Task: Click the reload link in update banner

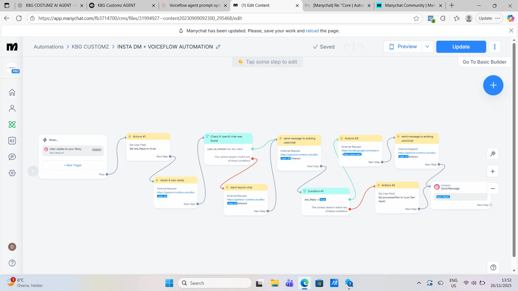Action: (312, 31)
